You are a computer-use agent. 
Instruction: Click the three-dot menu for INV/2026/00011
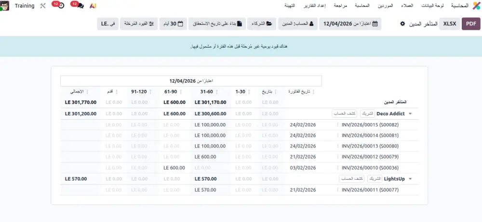pos(337,190)
